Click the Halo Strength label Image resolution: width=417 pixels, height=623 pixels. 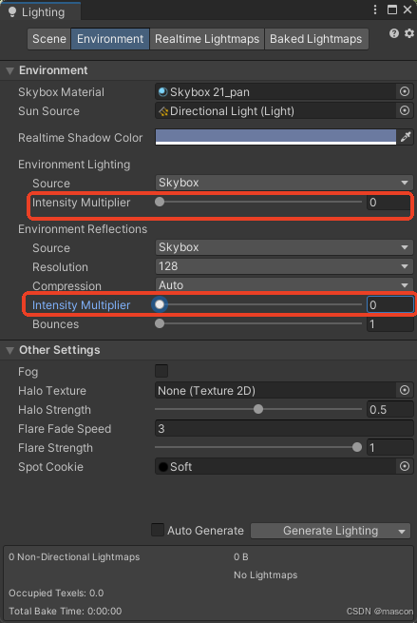54,410
